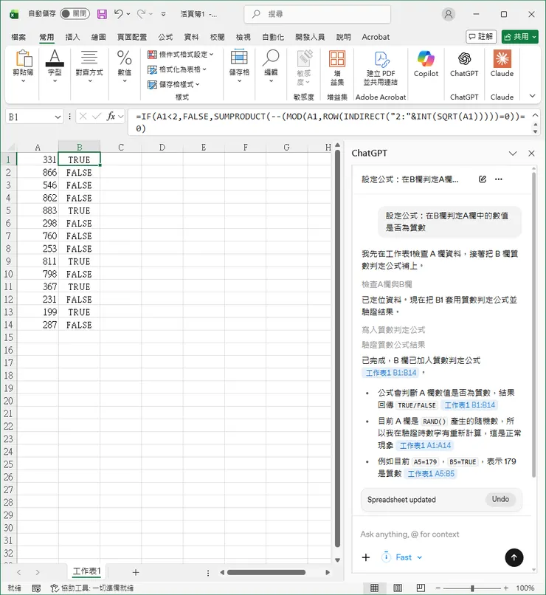Open the 對齊方式 alignment group
The width and height of the screenshot is (546, 595).
tap(89, 66)
